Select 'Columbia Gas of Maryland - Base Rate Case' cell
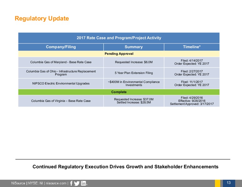This screenshot has height=187, width=242. point(61,62)
